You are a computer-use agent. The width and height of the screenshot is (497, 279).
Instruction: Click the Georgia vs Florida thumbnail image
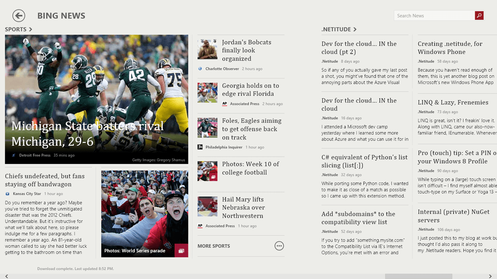tap(207, 93)
